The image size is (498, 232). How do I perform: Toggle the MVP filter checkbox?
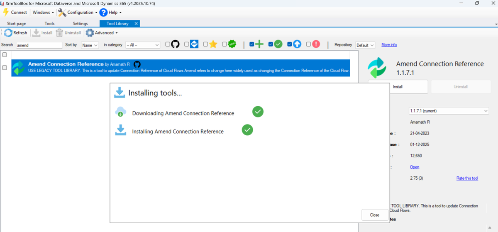(x=187, y=44)
